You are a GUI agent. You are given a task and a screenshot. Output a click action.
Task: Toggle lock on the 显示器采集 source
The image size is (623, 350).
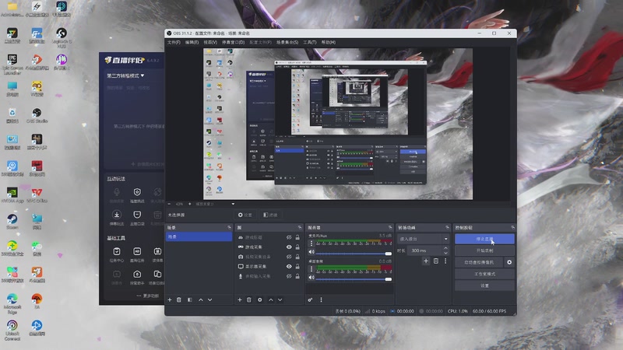(x=297, y=266)
